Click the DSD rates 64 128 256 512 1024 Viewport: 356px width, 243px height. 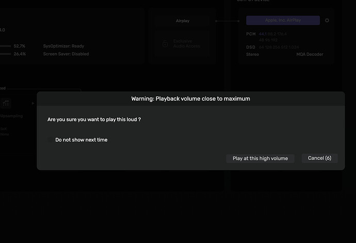[x=279, y=47]
